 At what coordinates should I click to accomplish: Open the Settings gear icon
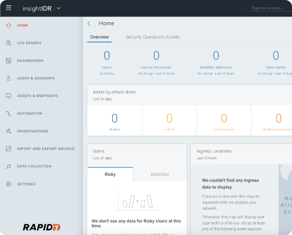[x=8, y=184]
